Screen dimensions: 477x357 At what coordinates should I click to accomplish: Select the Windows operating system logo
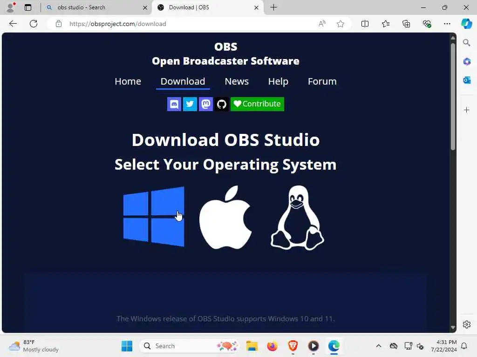(x=154, y=217)
